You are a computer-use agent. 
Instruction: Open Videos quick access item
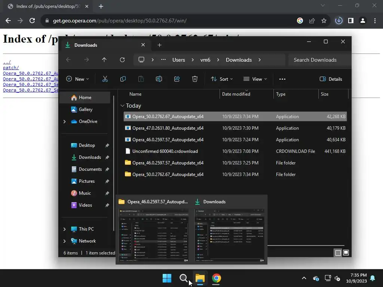85,205
